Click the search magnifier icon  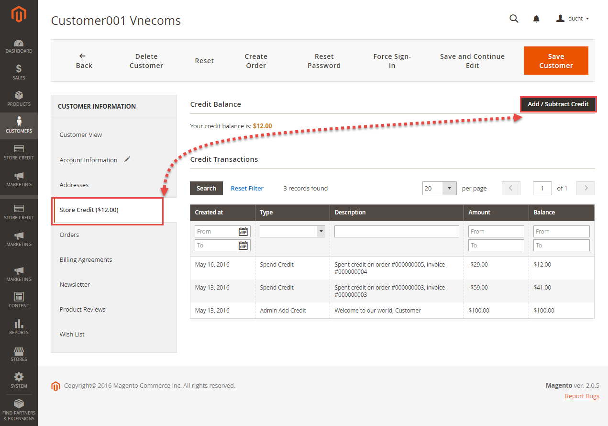[514, 19]
